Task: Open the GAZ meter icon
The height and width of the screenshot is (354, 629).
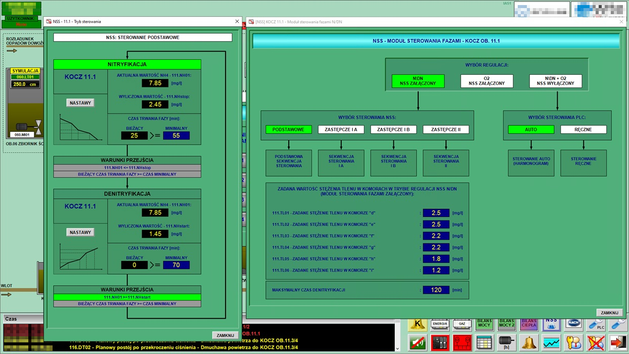Action: coord(462,324)
